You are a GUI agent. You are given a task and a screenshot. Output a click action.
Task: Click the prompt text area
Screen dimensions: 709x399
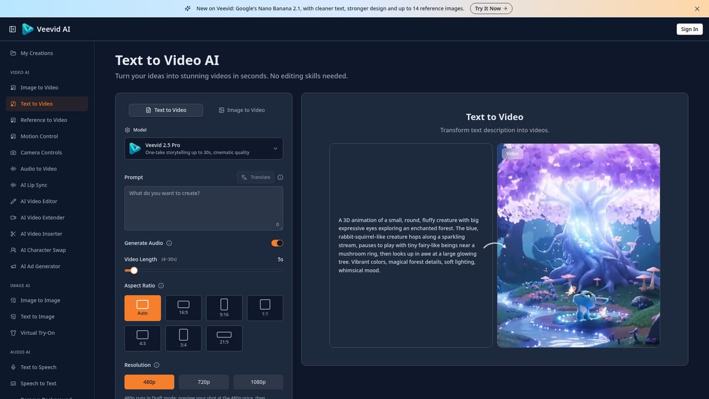pos(204,208)
